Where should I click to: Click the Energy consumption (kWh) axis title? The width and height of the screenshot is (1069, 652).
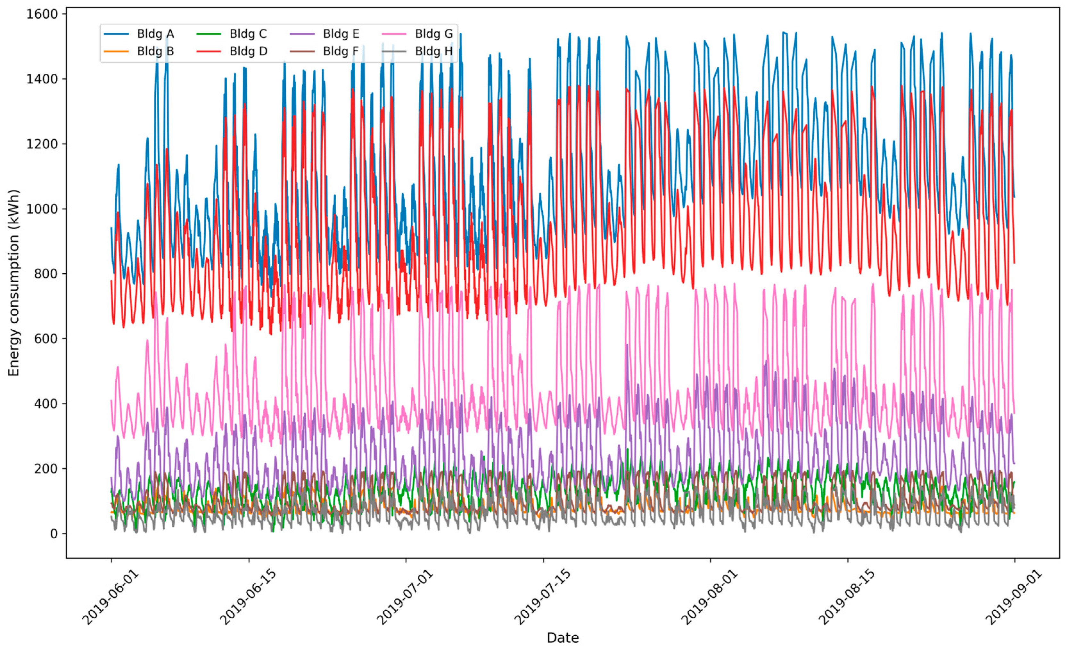[x=14, y=283]
